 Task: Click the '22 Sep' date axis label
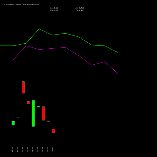22,149
